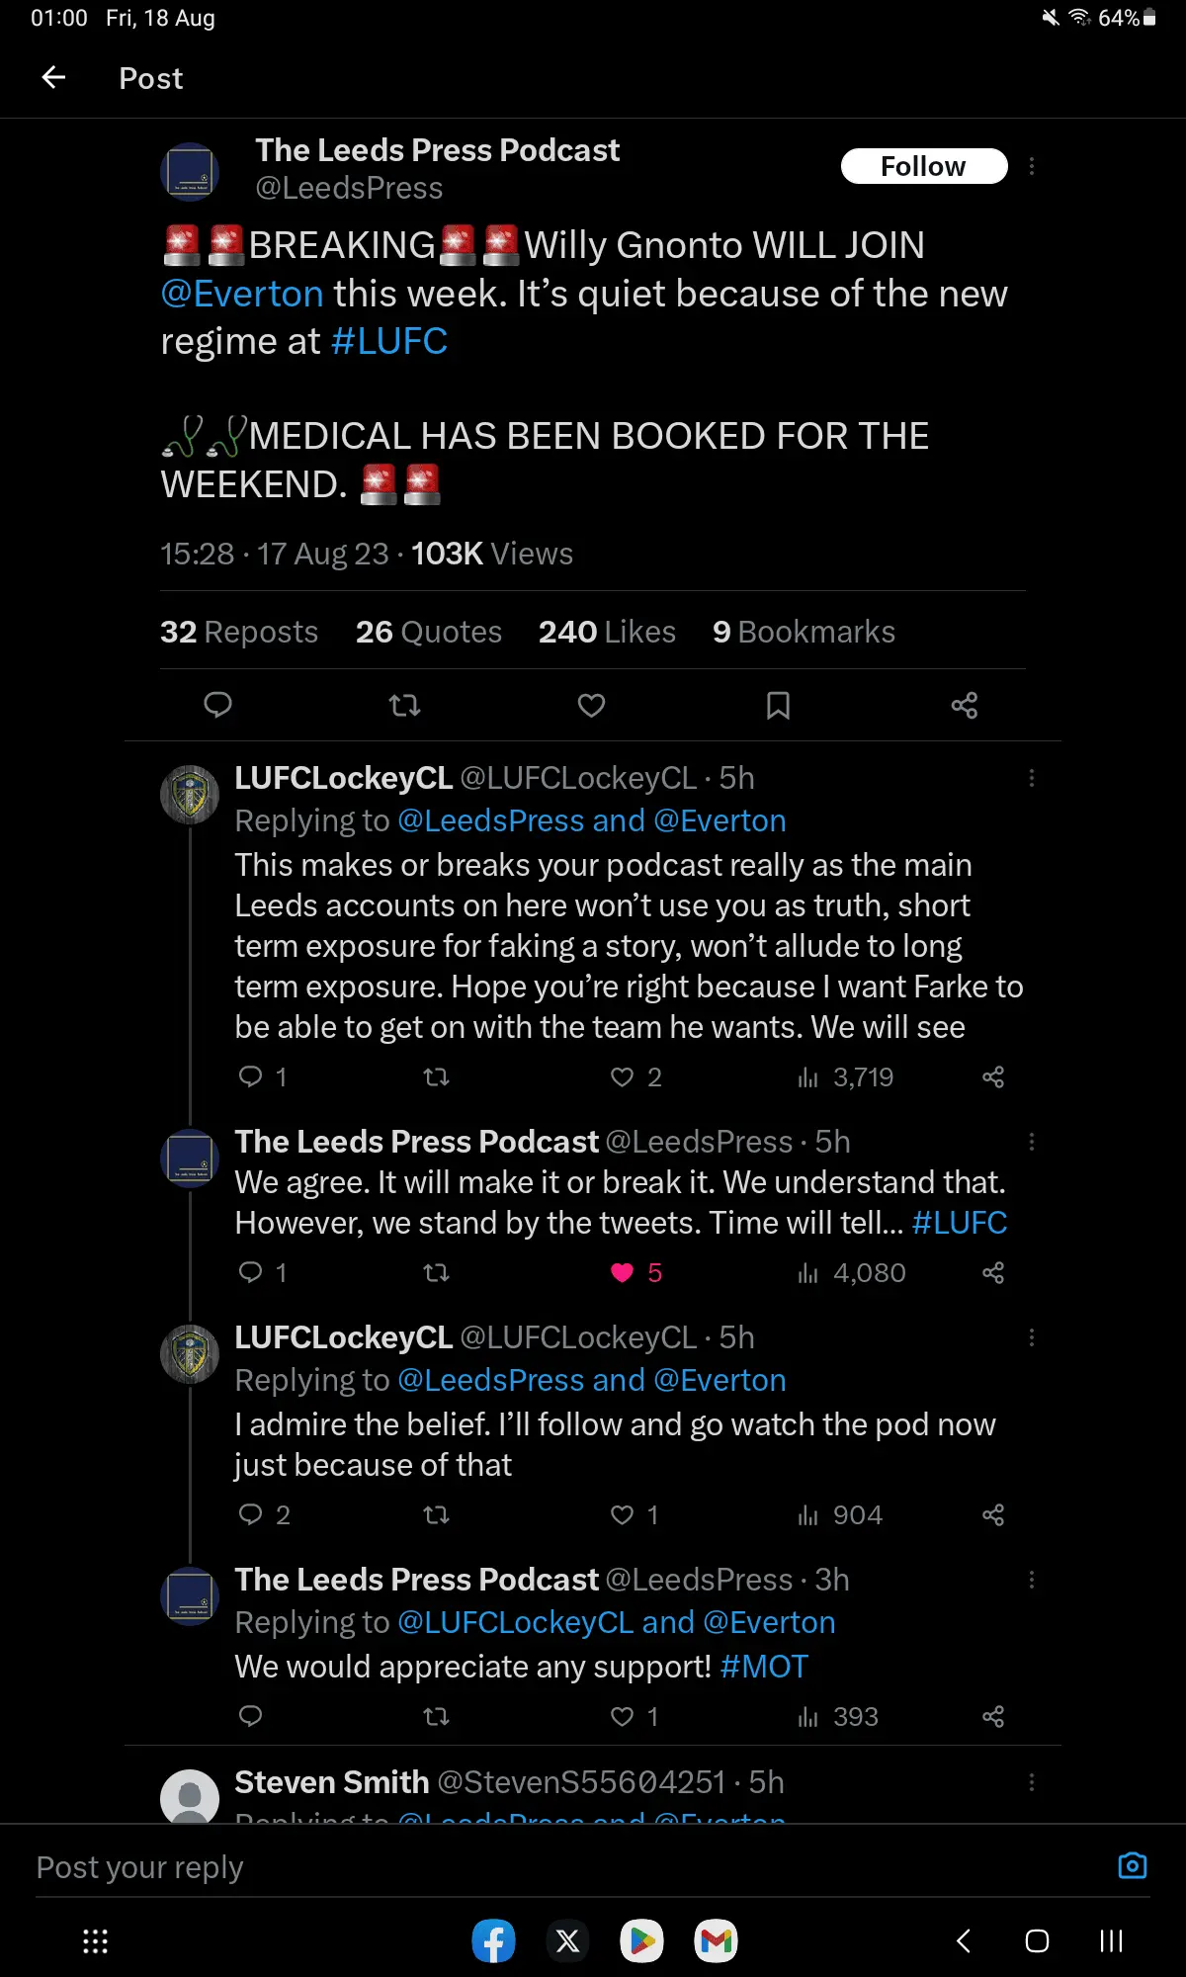View the 32 Reposts list
This screenshot has height=1977, width=1186.
(238, 632)
